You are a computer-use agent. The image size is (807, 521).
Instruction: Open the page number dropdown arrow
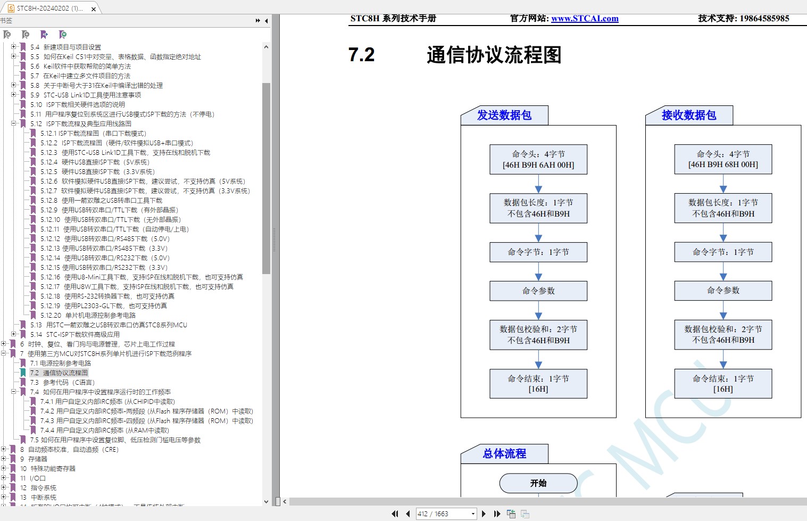point(473,514)
